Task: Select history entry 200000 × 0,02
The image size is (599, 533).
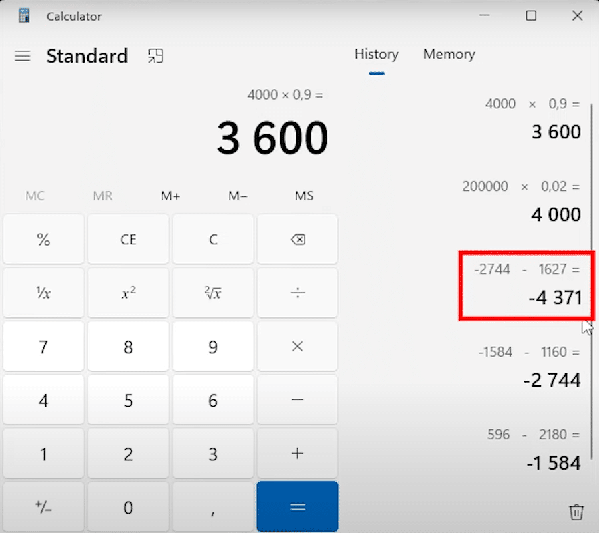Action: point(521,202)
